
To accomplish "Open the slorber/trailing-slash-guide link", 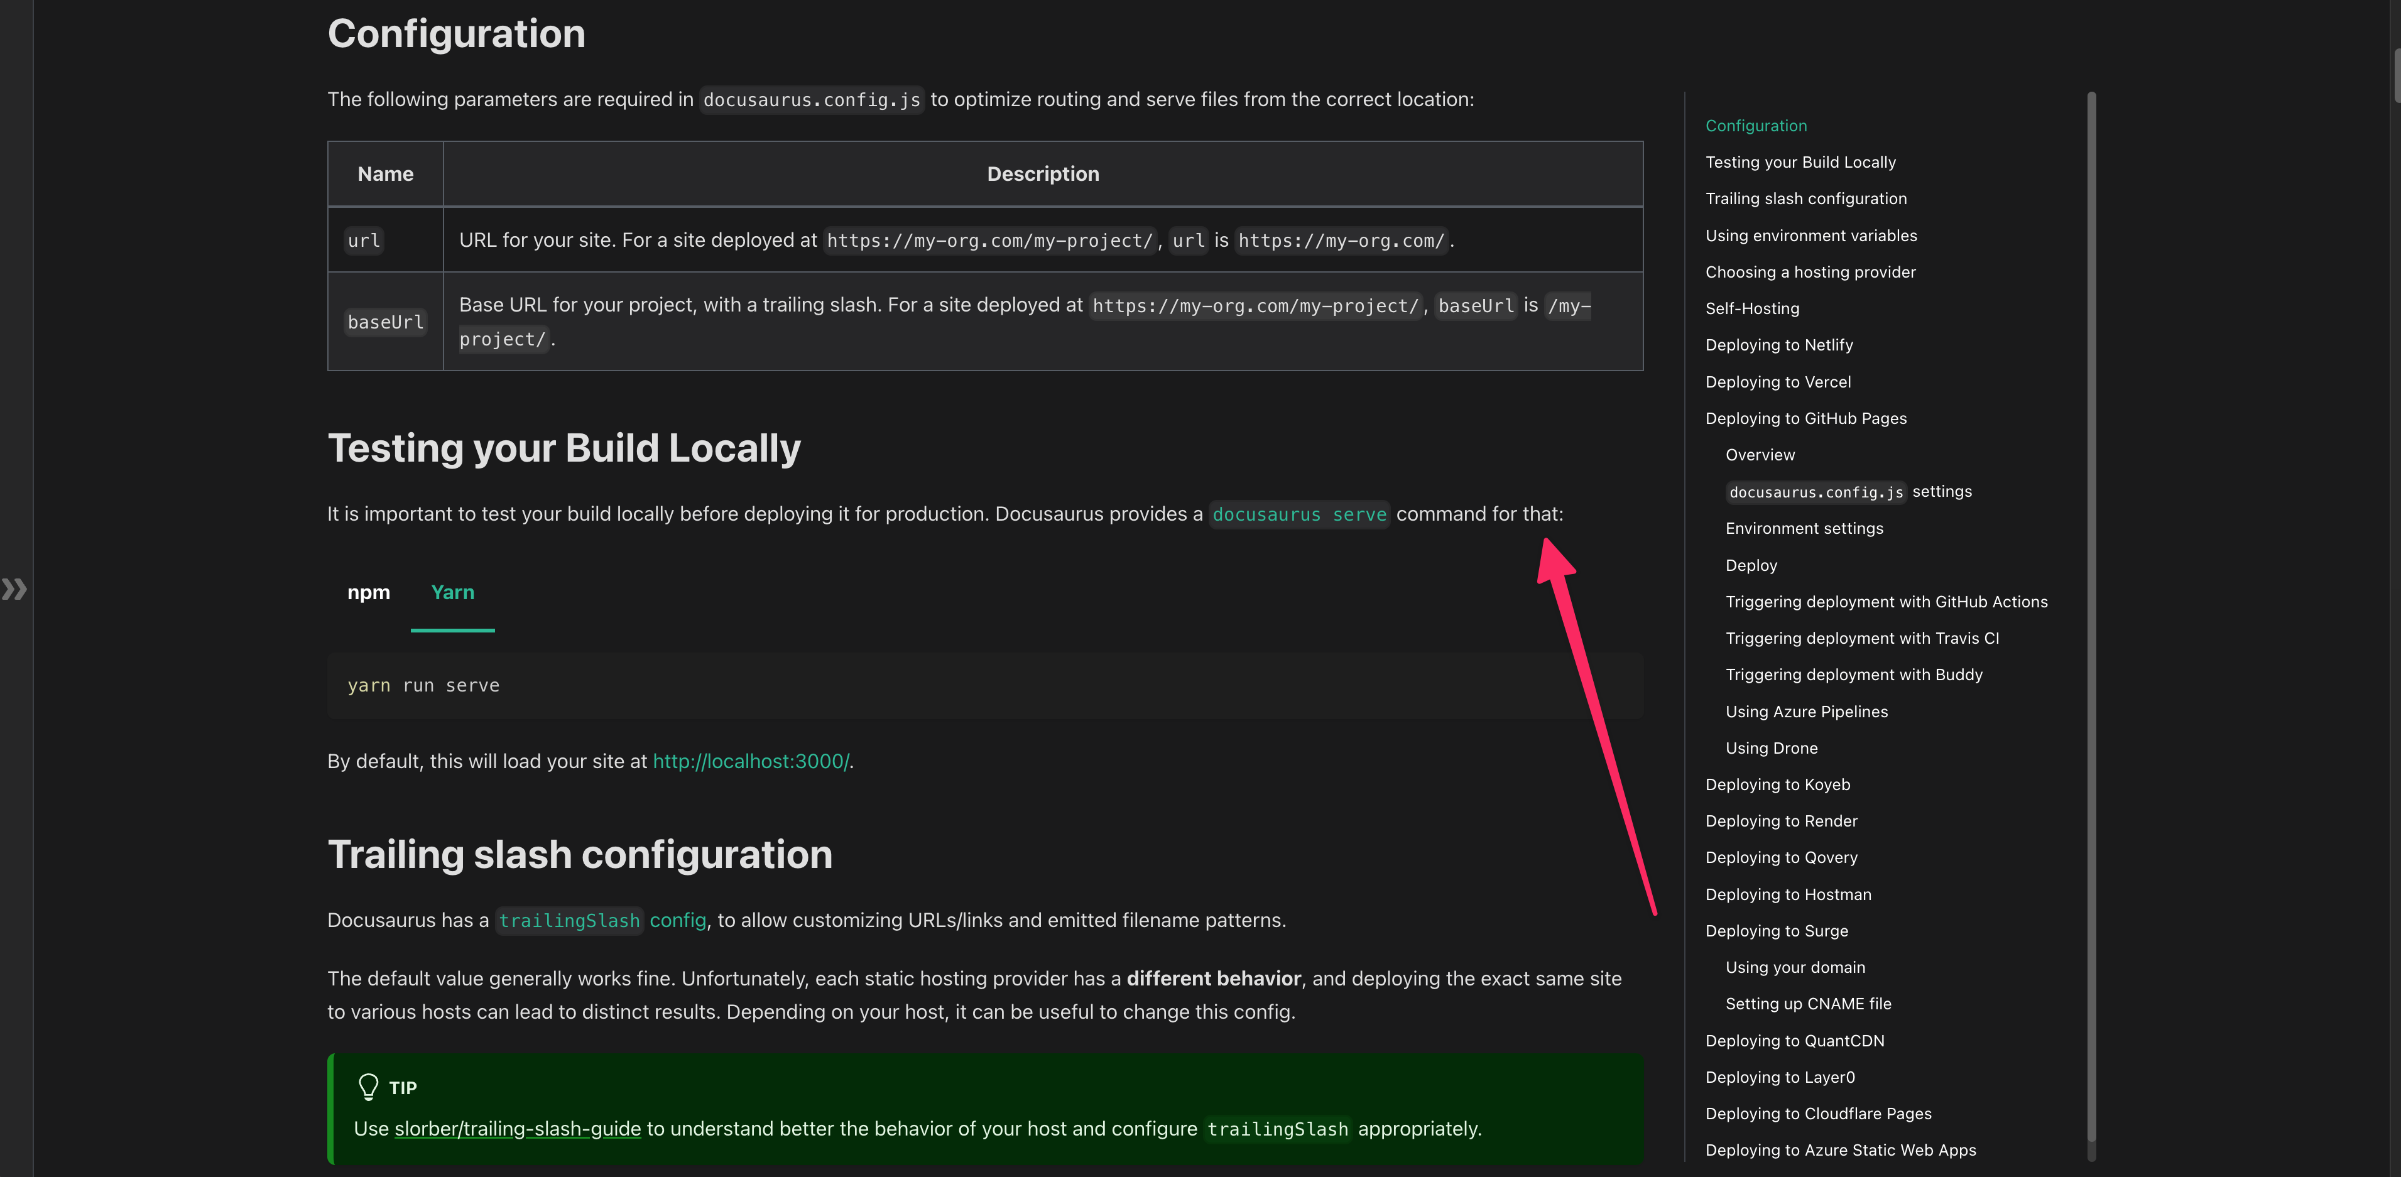I will tap(517, 1129).
